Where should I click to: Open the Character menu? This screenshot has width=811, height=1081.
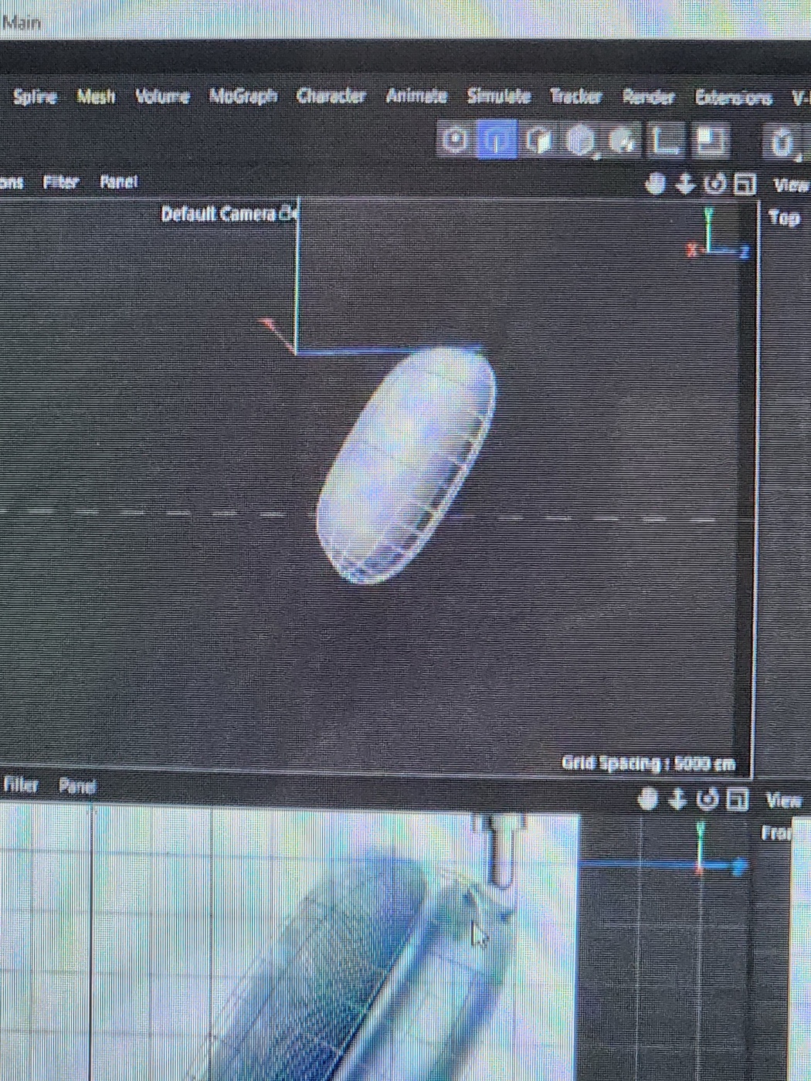click(x=331, y=96)
